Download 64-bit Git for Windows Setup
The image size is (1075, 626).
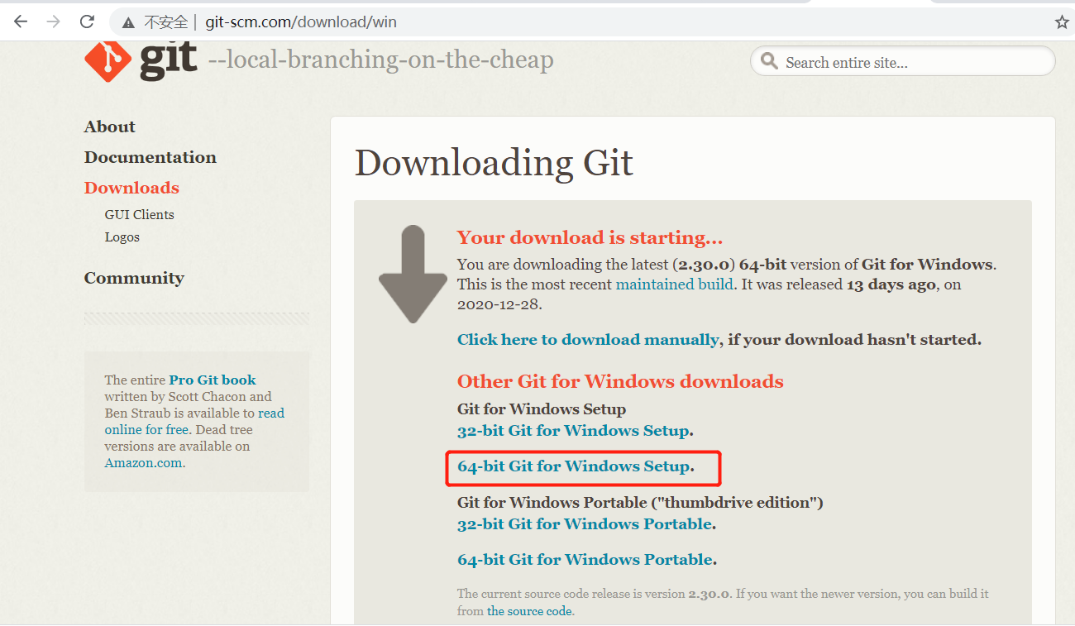tap(573, 466)
